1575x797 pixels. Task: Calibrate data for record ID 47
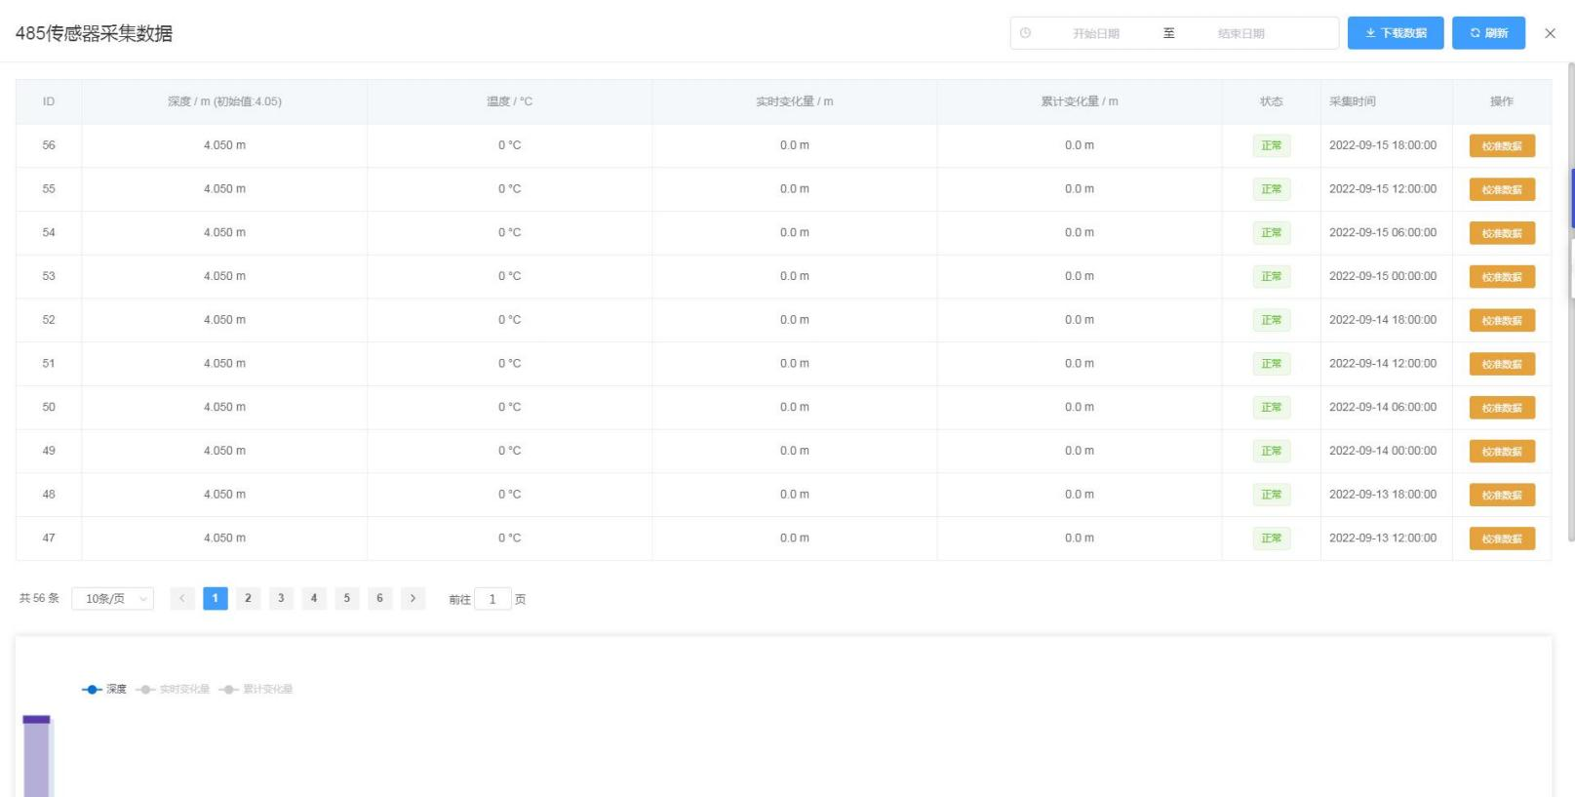[x=1501, y=538]
